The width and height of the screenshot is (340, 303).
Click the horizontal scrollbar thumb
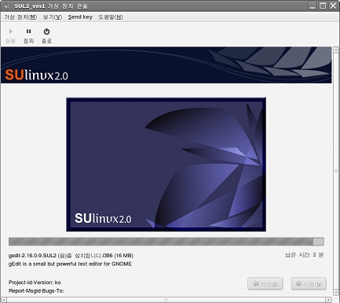(166, 300)
